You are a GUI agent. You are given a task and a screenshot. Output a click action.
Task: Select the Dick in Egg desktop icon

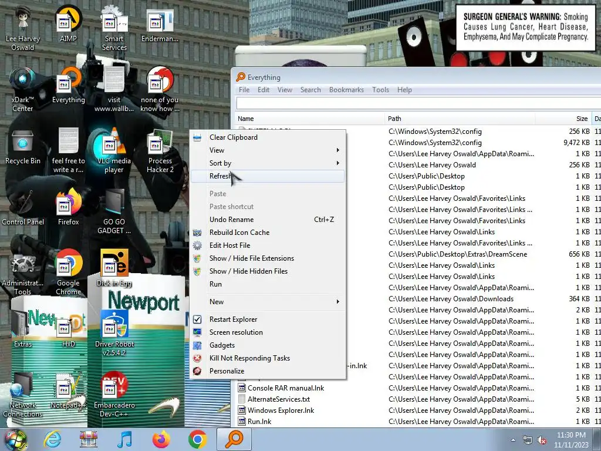click(x=114, y=268)
